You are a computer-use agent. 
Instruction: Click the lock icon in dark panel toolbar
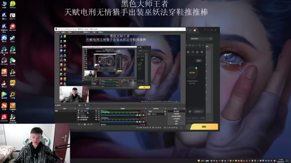[x=188, y=52]
